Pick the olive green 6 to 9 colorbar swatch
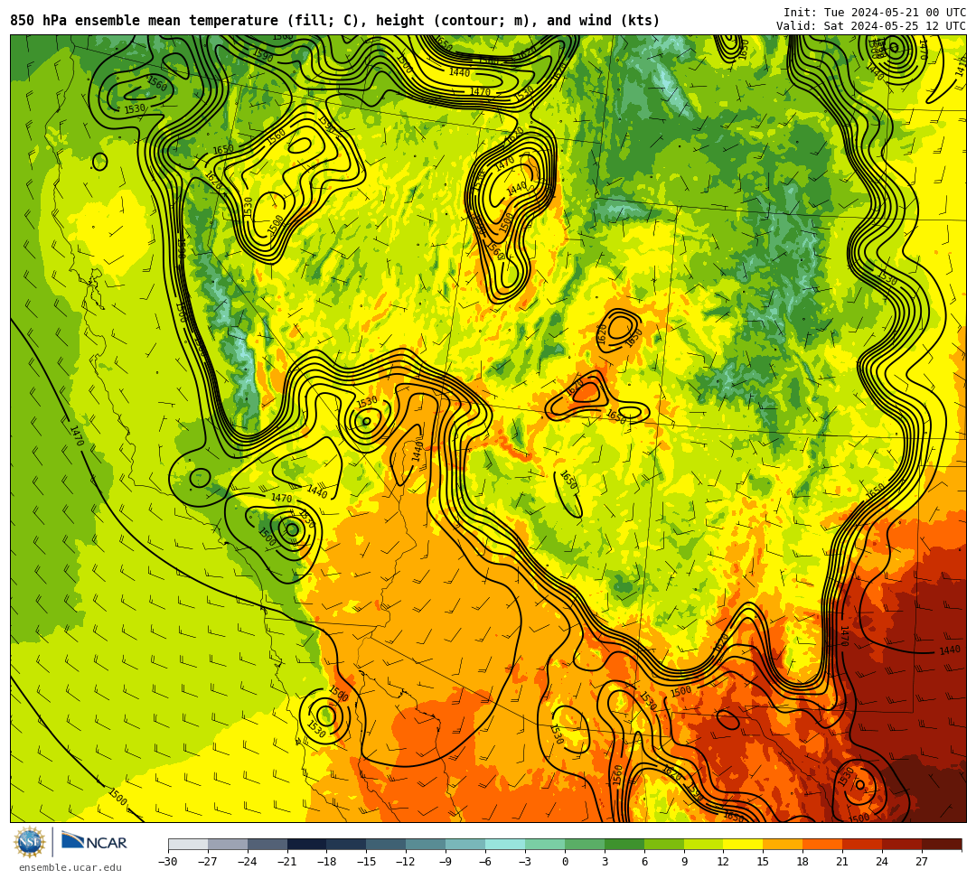This screenshot has width=976, height=879. (664, 844)
